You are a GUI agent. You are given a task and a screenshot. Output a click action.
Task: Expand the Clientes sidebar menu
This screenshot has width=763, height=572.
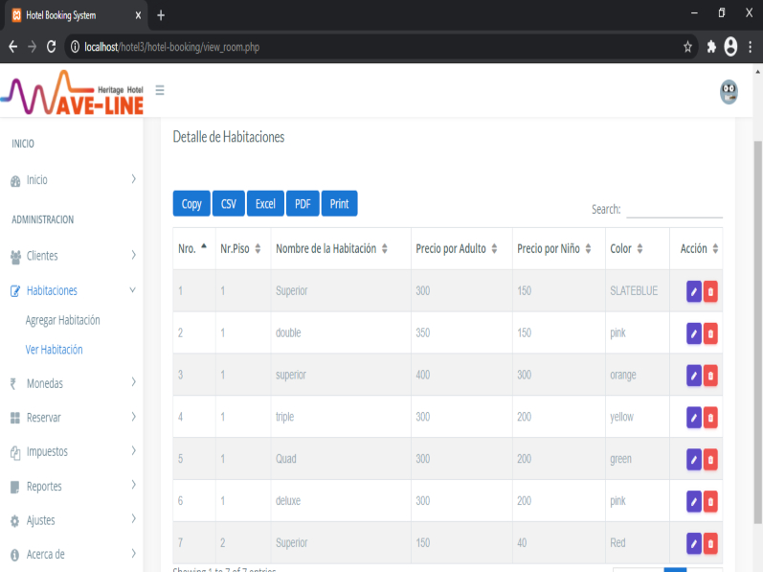(x=73, y=256)
